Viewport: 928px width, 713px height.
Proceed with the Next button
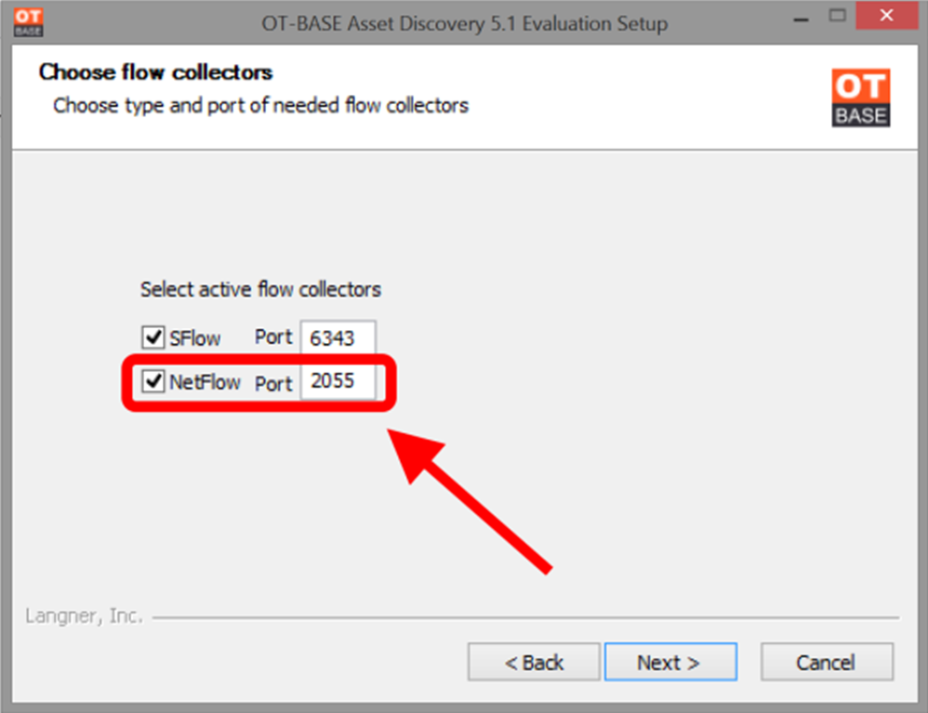click(669, 662)
